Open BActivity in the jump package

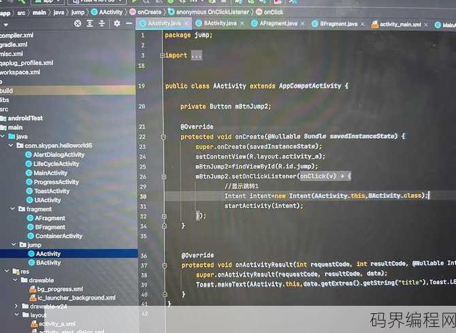[45, 263]
